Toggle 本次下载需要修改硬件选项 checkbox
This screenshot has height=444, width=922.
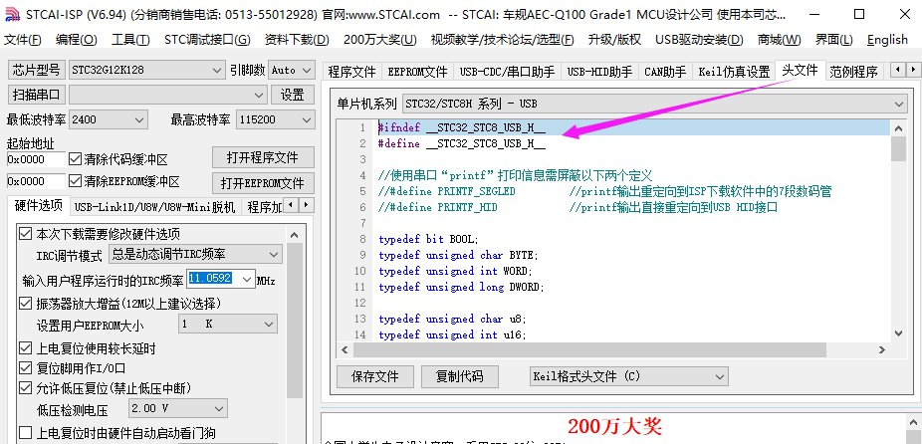tap(25, 234)
